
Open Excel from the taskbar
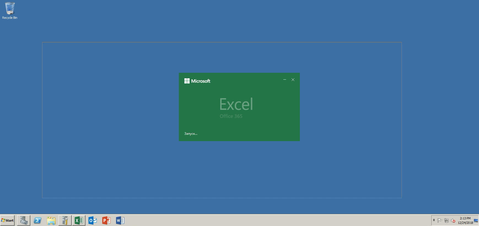(79, 220)
